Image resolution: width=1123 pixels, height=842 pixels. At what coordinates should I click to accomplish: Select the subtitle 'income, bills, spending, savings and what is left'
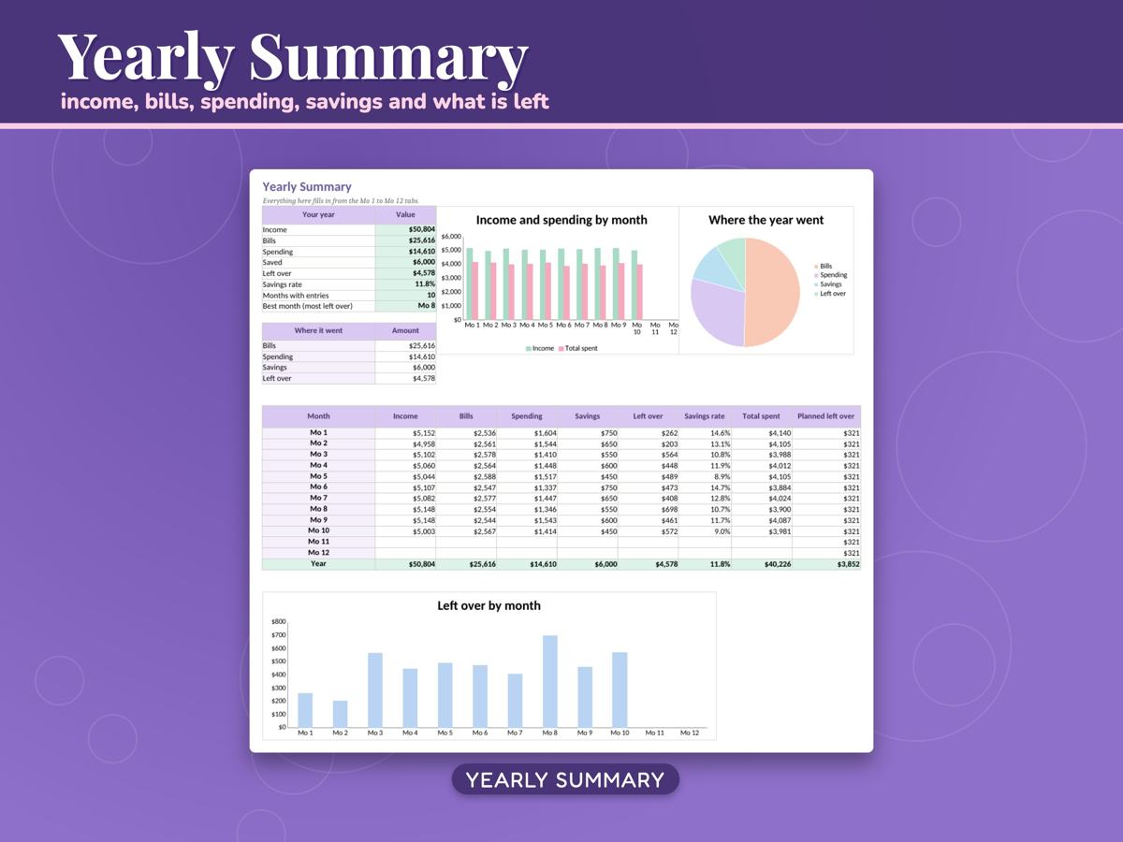305,101
